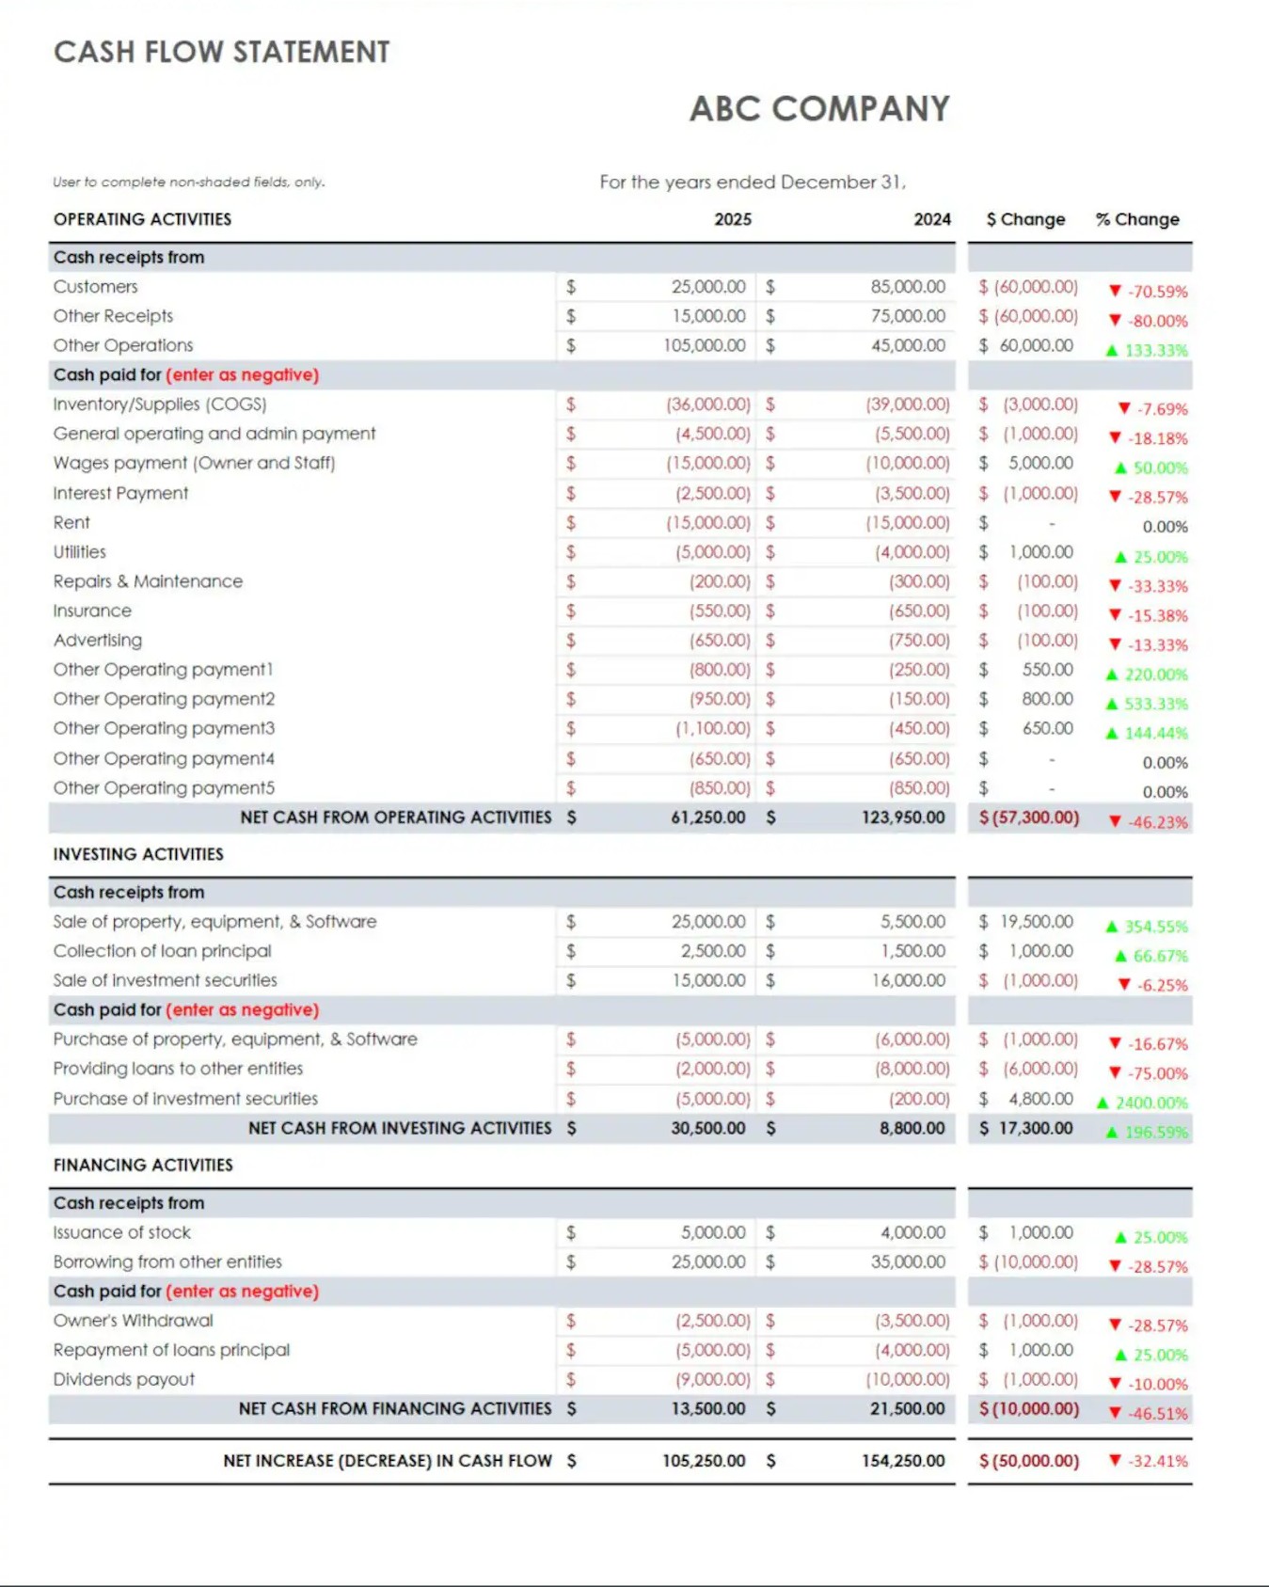
Task: Click the green up arrow beside 2400.00%
Action: tap(1102, 1103)
